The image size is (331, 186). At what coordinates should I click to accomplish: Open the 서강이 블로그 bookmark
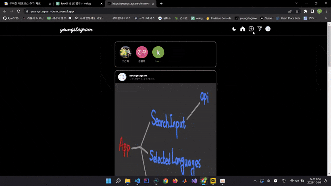[59, 18]
